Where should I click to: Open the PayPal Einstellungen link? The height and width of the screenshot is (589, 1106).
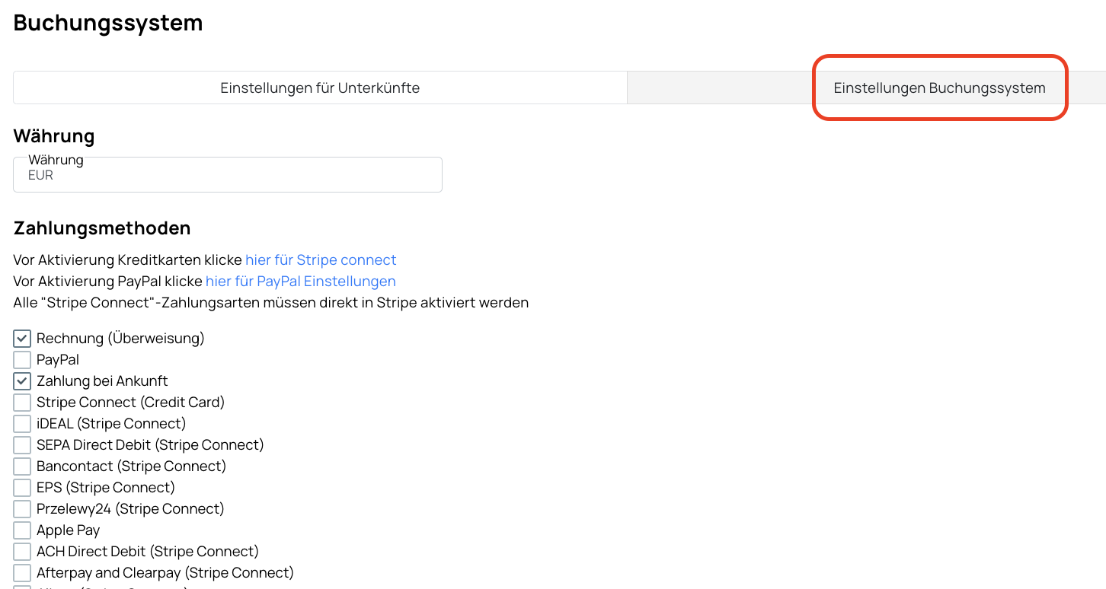tap(301, 282)
